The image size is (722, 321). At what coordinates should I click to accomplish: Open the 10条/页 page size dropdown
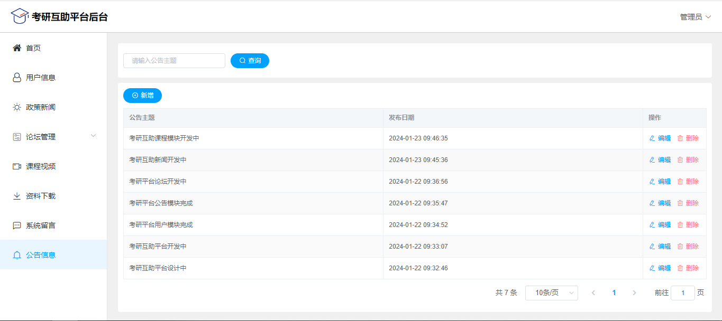(551, 293)
